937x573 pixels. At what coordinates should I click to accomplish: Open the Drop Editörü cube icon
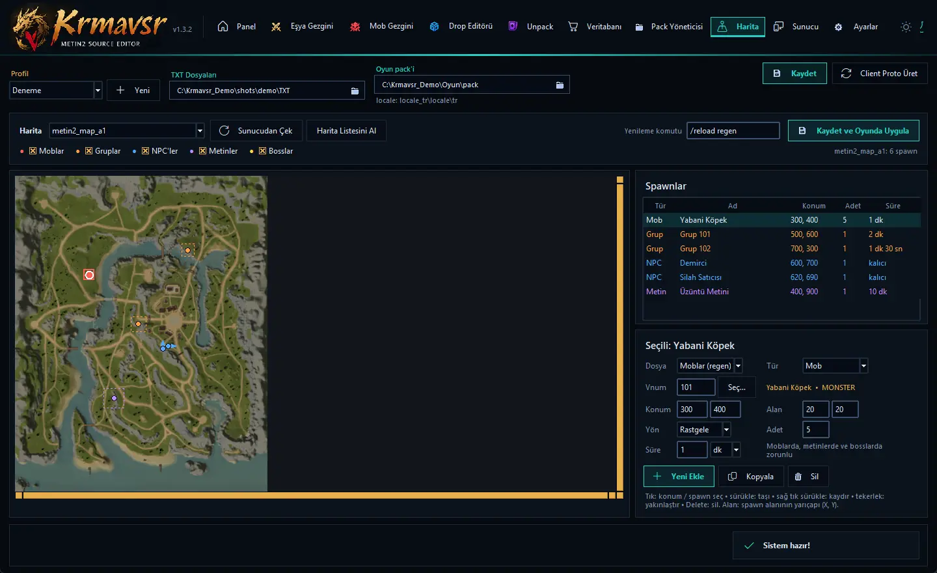(434, 27)
